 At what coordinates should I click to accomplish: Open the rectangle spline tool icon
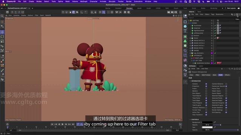[x=185, y=22]
